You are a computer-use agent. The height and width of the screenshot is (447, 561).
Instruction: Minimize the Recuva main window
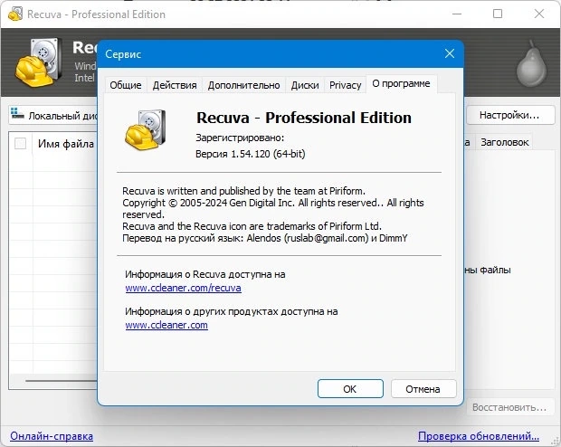pos(457,14)
